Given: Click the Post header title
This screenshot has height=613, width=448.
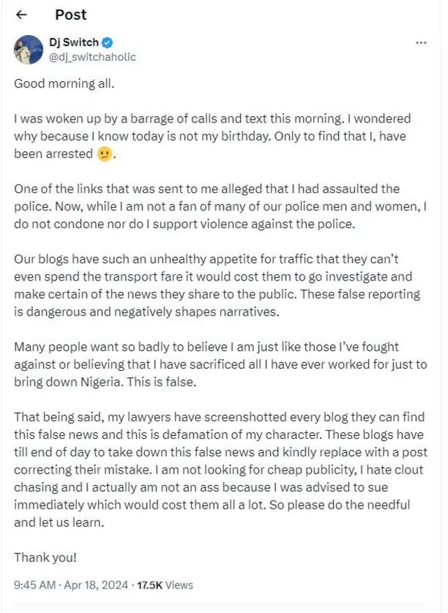Looking at the screenshot, I should click(x=71, y=15).
